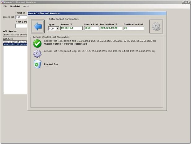Click the permit tcp 10.10.10.1 rule text
This screenshot has height=144, width=191.
click(x=100, y=41)
